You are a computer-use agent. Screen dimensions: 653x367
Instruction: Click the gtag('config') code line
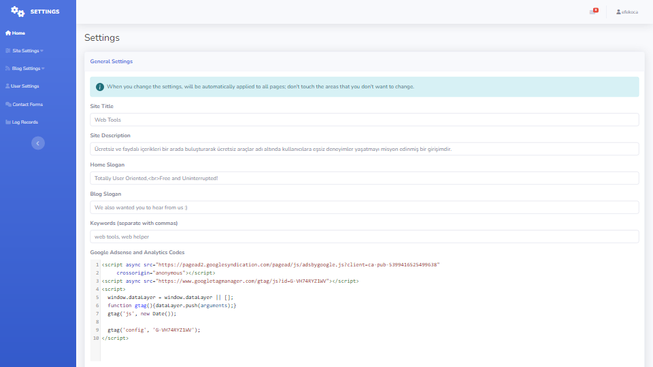point(154,330)
